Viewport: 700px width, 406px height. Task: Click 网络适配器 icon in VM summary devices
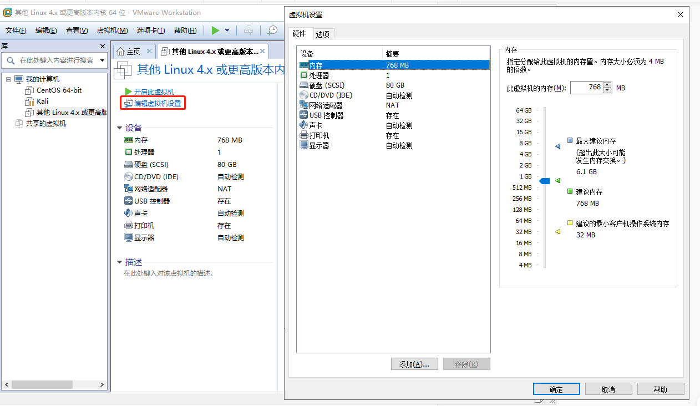(x=129, y=189)
